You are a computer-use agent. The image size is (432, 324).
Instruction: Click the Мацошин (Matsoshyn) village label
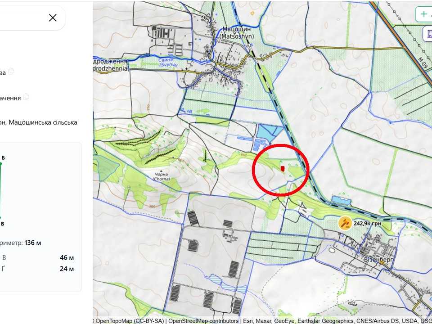[x=237, y=32]
